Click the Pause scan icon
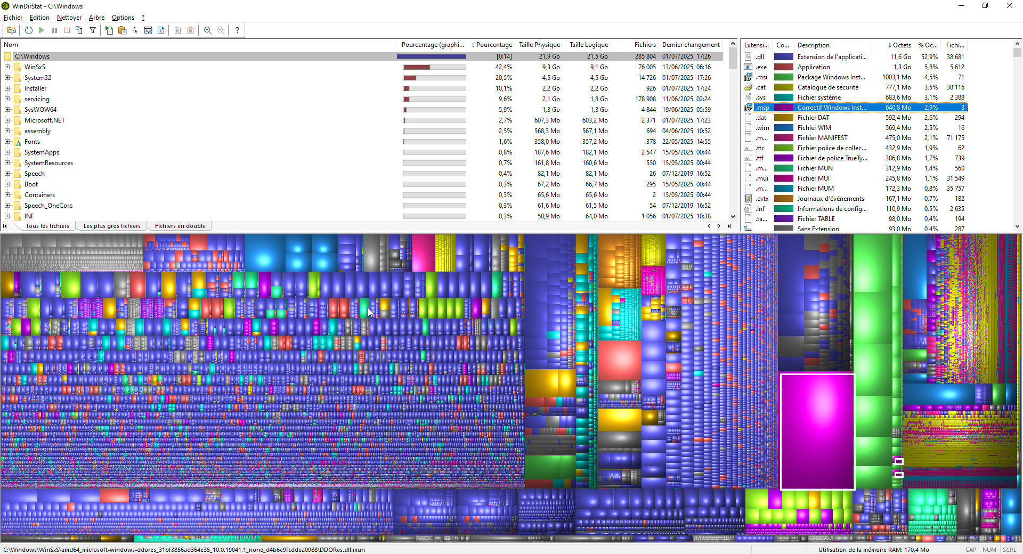The height and width of the screenshot is (554, 1023). coord(54,30)
